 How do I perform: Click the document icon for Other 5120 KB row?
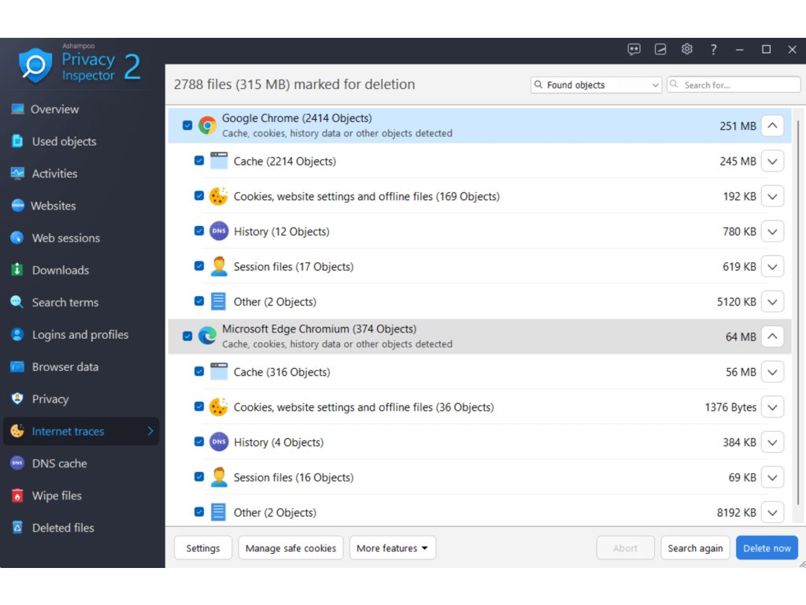click(x=219, y=302)
